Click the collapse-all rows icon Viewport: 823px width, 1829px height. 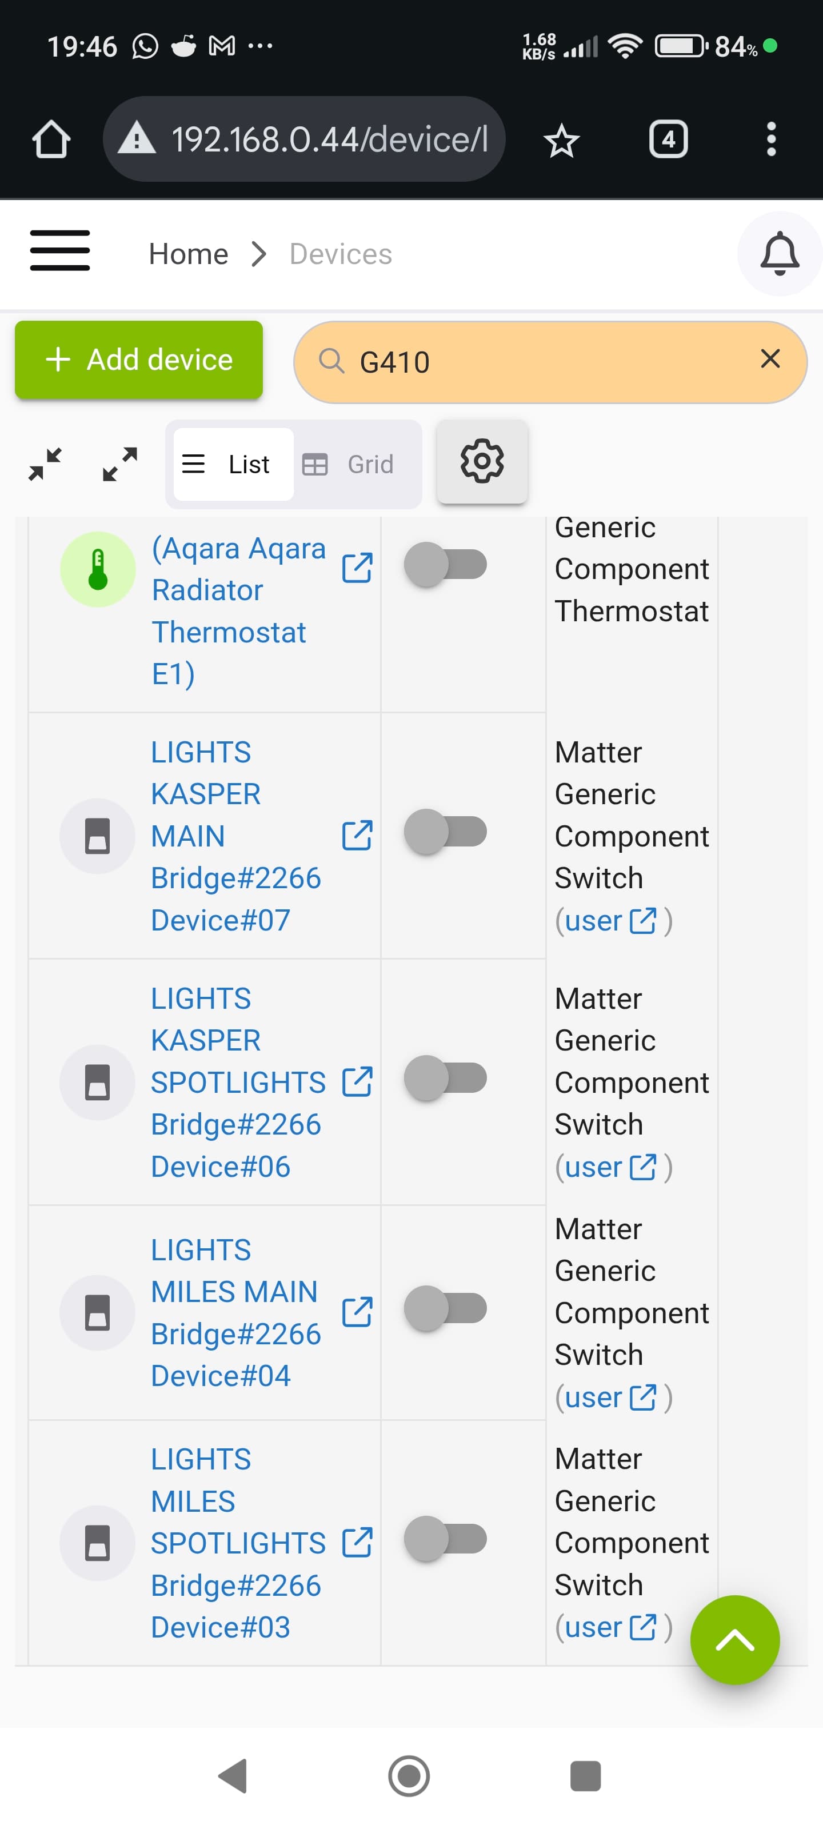click(46, 464)
